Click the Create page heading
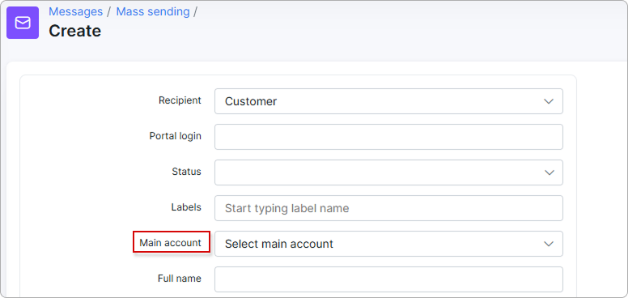Image resolution: width=628 pixels, height=298 pixels. [x=75, y=31]
